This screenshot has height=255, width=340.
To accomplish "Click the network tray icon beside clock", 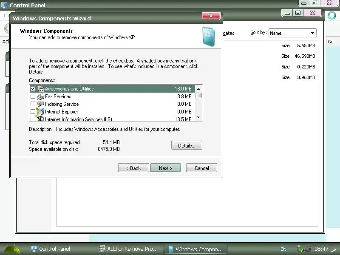I will [308, 249].
